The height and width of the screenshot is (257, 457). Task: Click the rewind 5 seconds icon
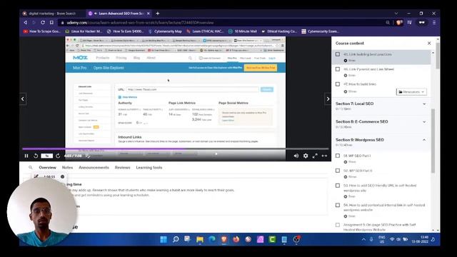pos(36,156)
